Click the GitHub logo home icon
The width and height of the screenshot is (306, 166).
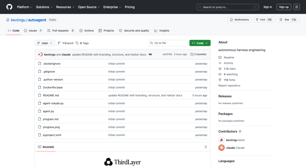click(9, 7)
